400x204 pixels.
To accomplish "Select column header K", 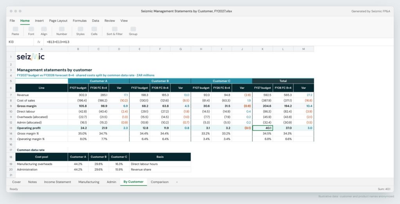I will tap(262, 49).
